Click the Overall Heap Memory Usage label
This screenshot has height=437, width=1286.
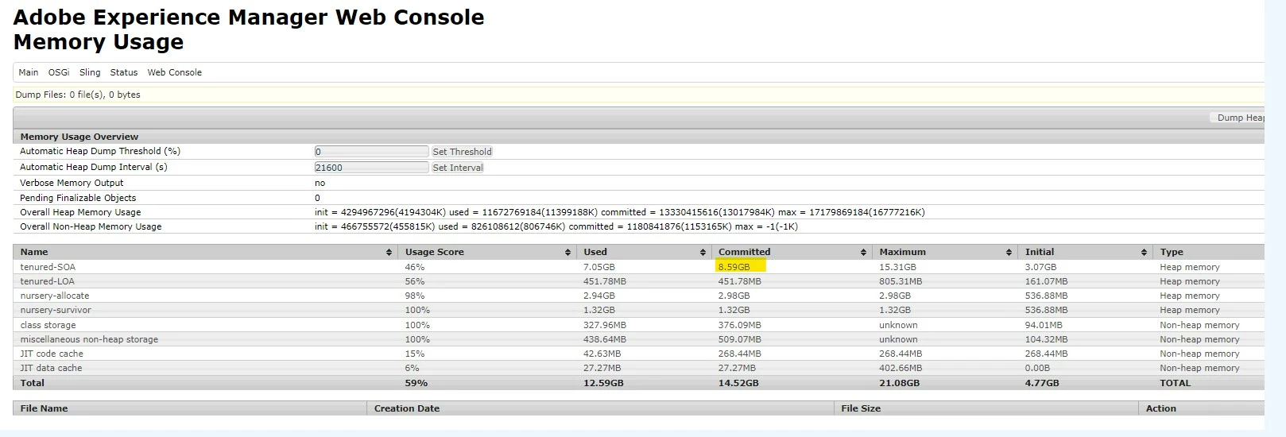80,212
